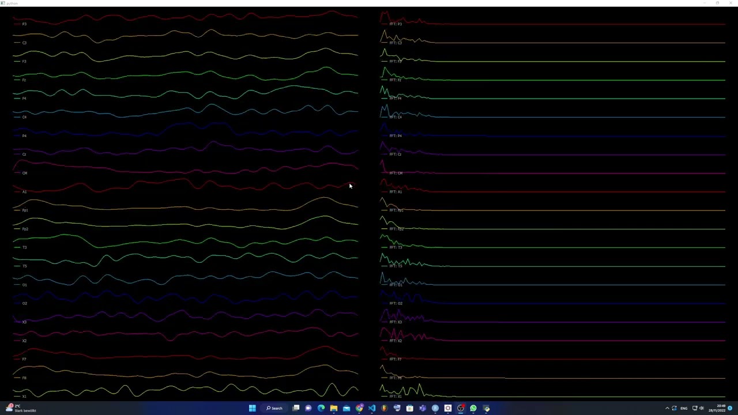Open the clock showing 28/11/2022
This screenshot has width=738, height=415.
click(x=717, y=408)
